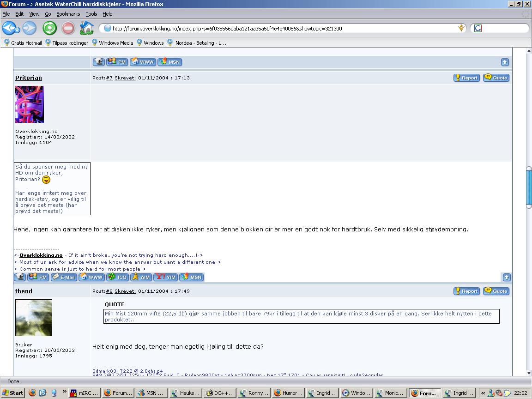Open the Nordea - Betaling bookmark
This screenshot has height=399, width=532.
coord(197,43)
